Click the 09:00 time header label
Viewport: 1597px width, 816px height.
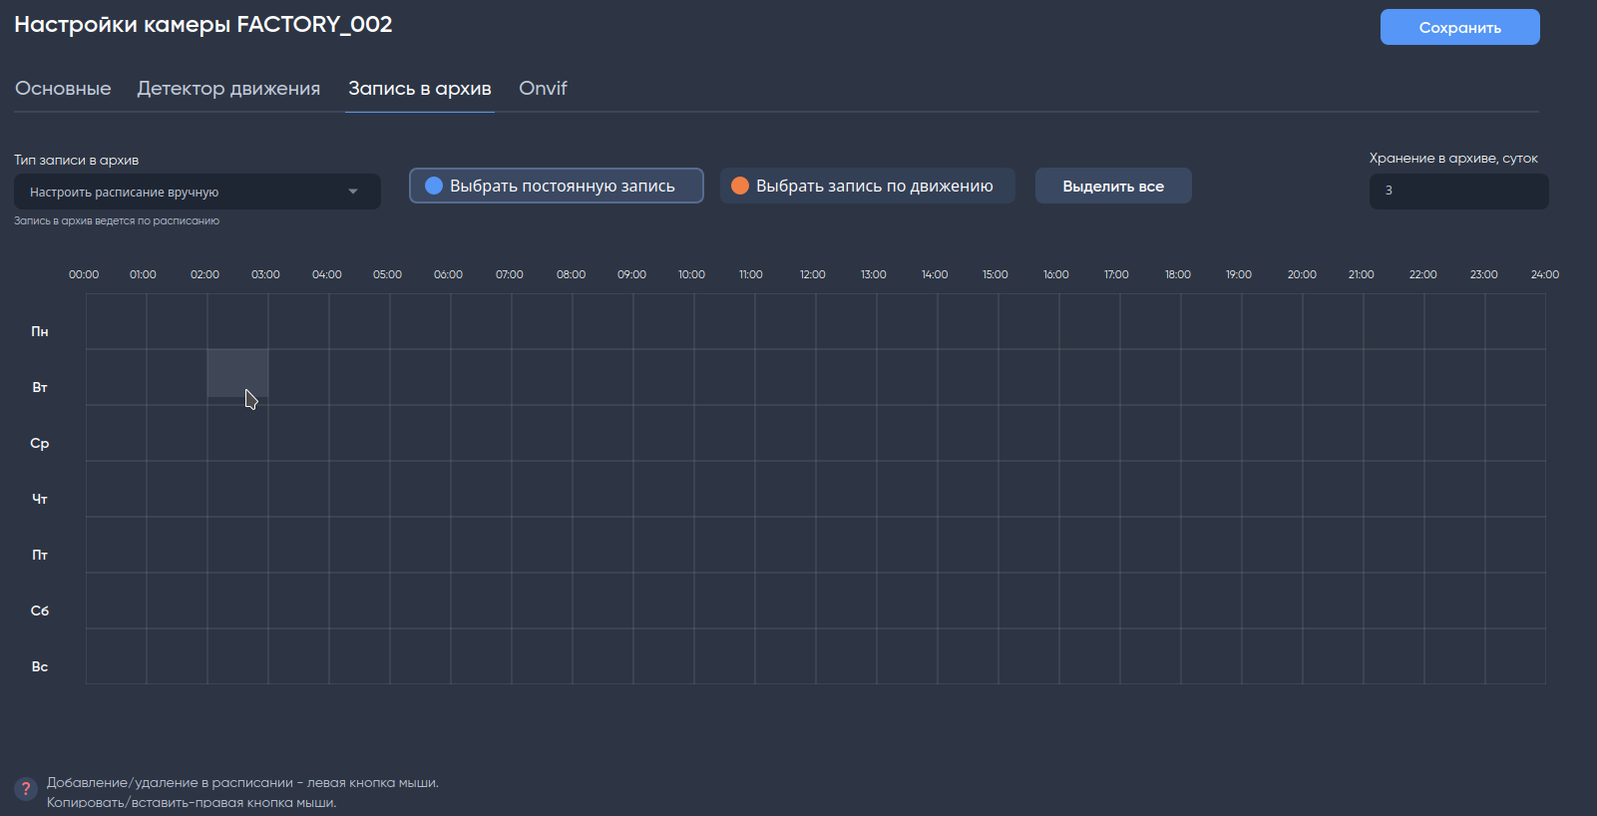[631, 274]
